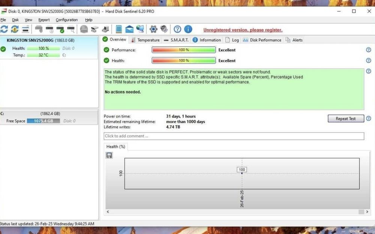375x234 pixels.
Task: Switch to the Temperature tab
Action: (145, 40)
